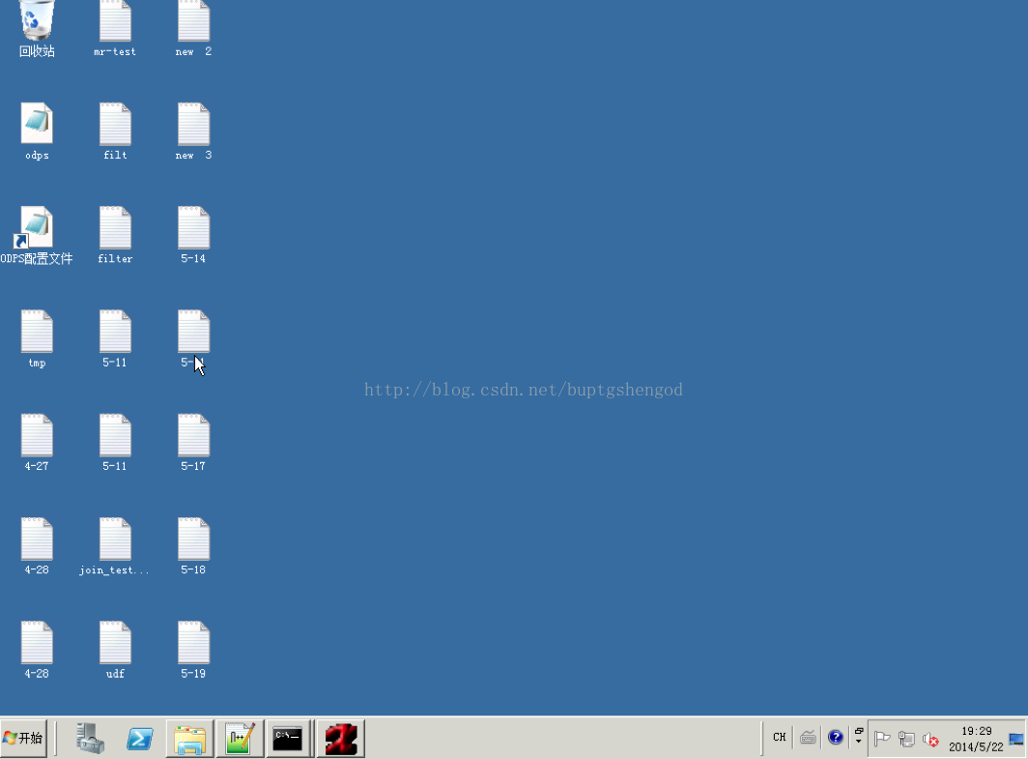Screen dimensions: 1028x759
Task: Open the 开始 Start menu
Action: [23, 738]
